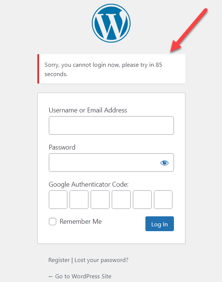Click the Remember Me label text
This screenshot has height=282, width=222.
[x=81, y=222]
